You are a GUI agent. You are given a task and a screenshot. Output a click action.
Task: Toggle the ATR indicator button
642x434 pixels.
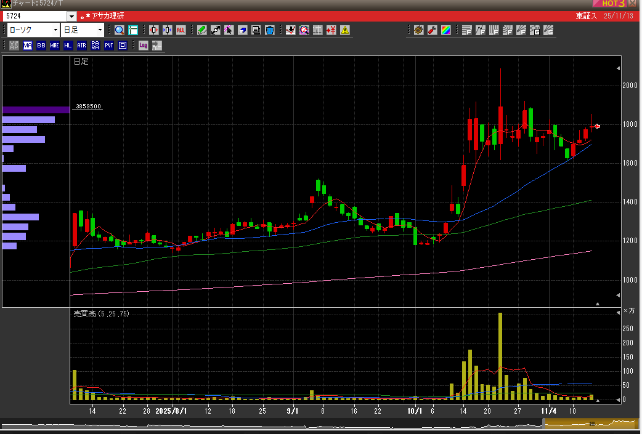click(82, 45)
